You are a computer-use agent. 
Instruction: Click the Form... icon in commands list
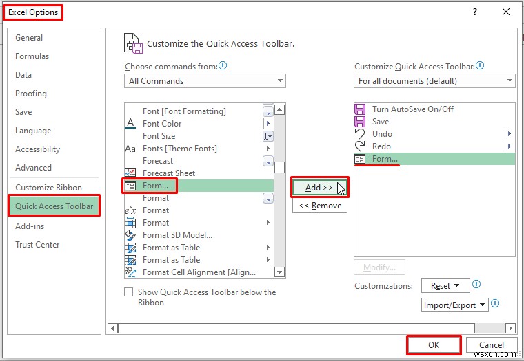point(130,186)
